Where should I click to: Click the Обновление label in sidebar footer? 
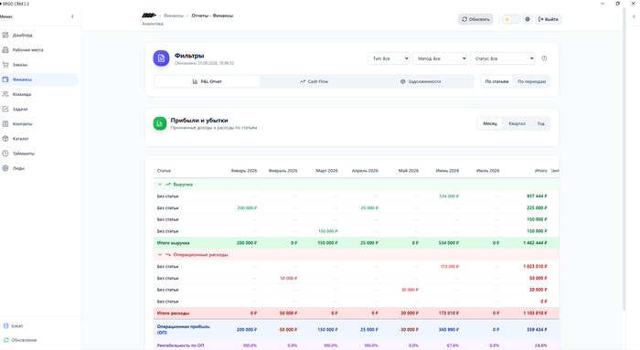24,340
